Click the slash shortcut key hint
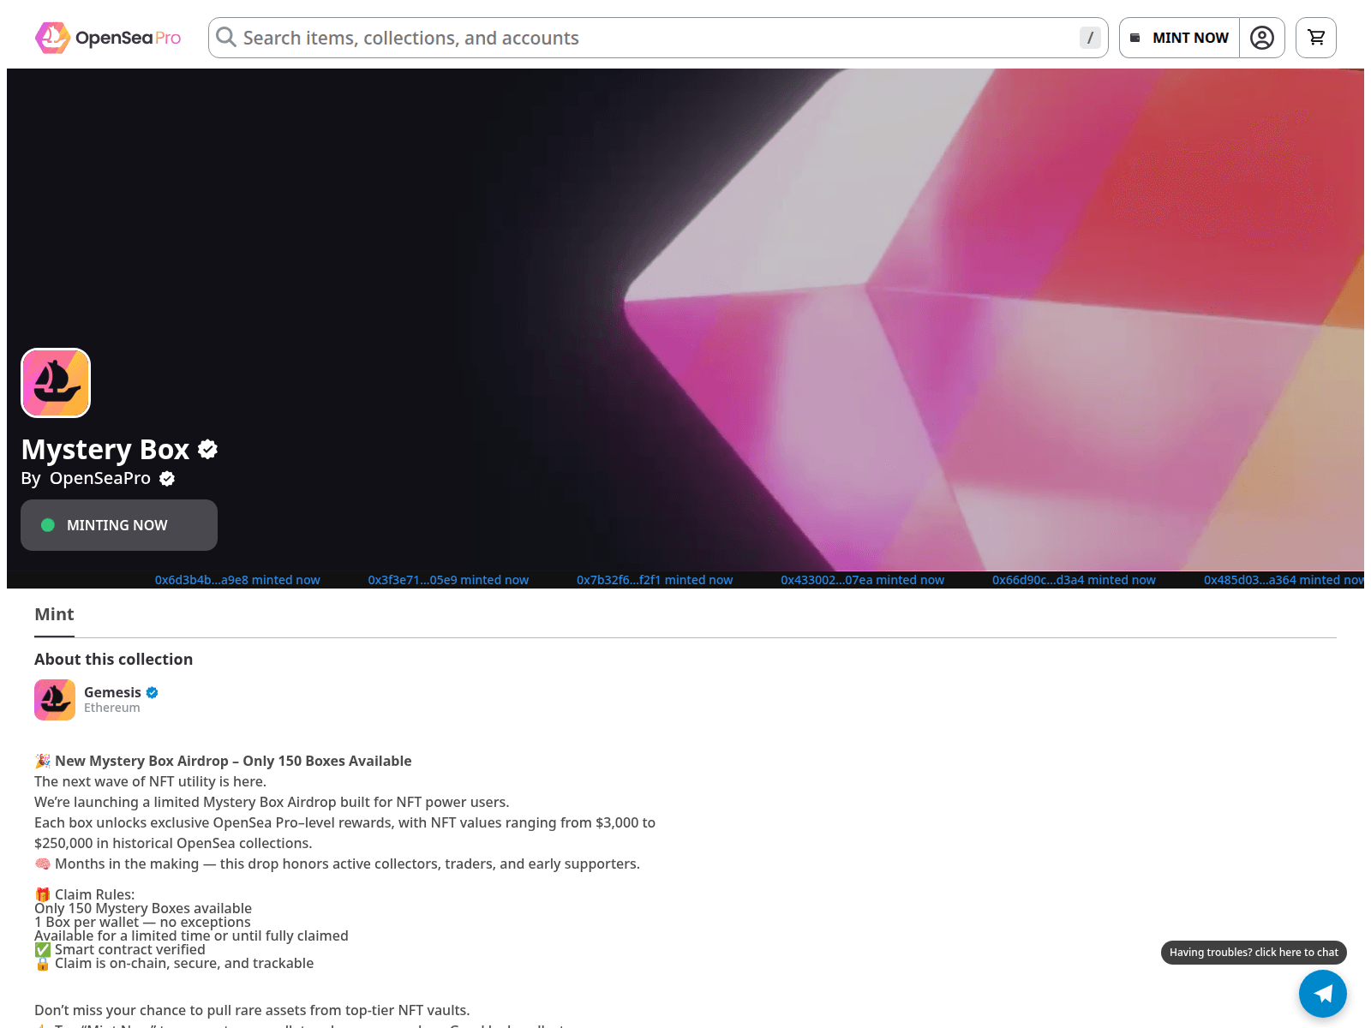The width and height of the screenshot is (1371, 1028). coord(1089,38)
